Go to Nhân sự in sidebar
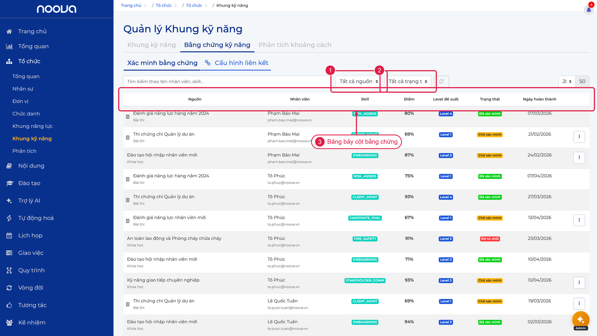This screenshot has width=597, height=336. [23, 89]
